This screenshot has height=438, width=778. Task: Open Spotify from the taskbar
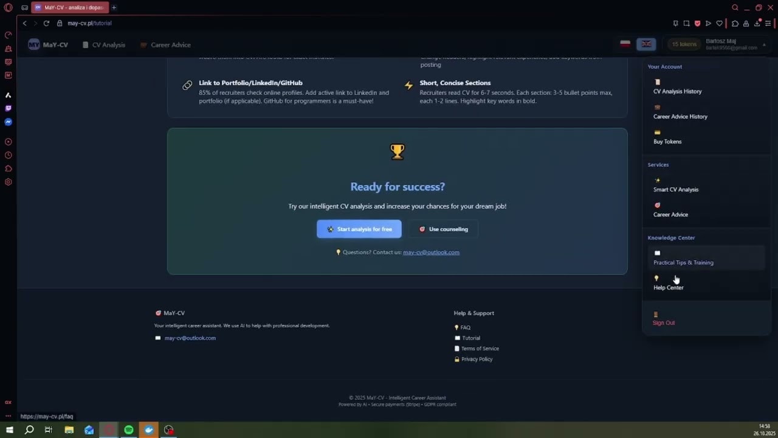click(129, 429)
